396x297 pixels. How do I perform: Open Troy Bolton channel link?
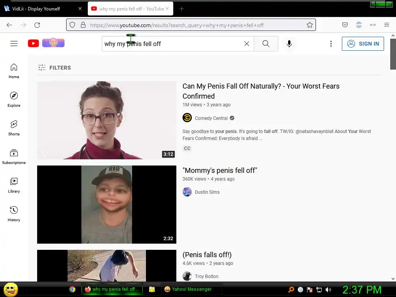[207, 277]
